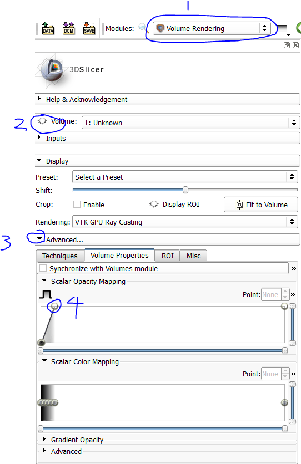
Task: Click the Fit to Volume button
Action: coord(260,205)
